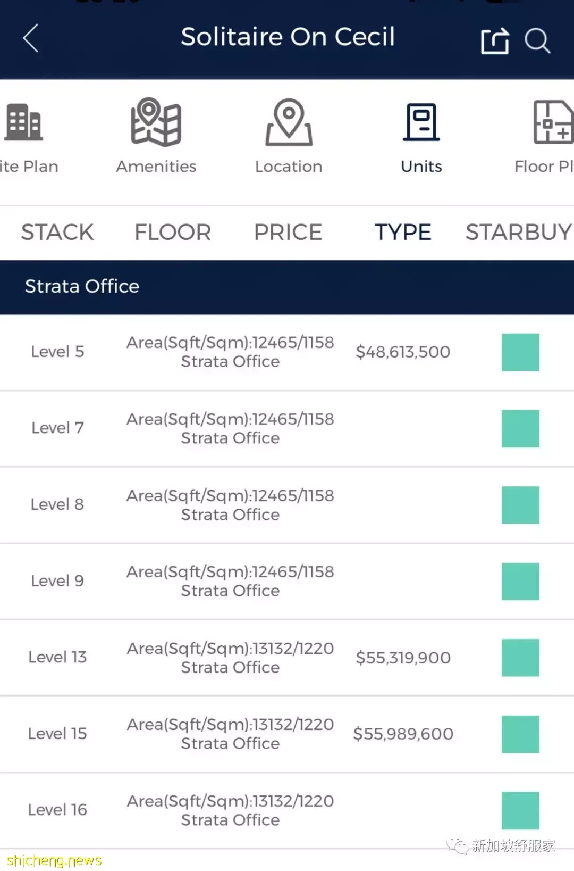Switch to the STACK tab
The width and height of the screenshot is (574, 871).
pyautogui.click(x=57, y=233)
